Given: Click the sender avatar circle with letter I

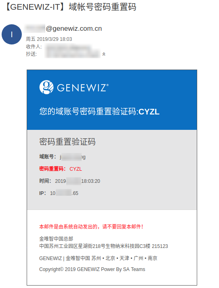Looking at the screenshot, I should (x=12, y=34).
